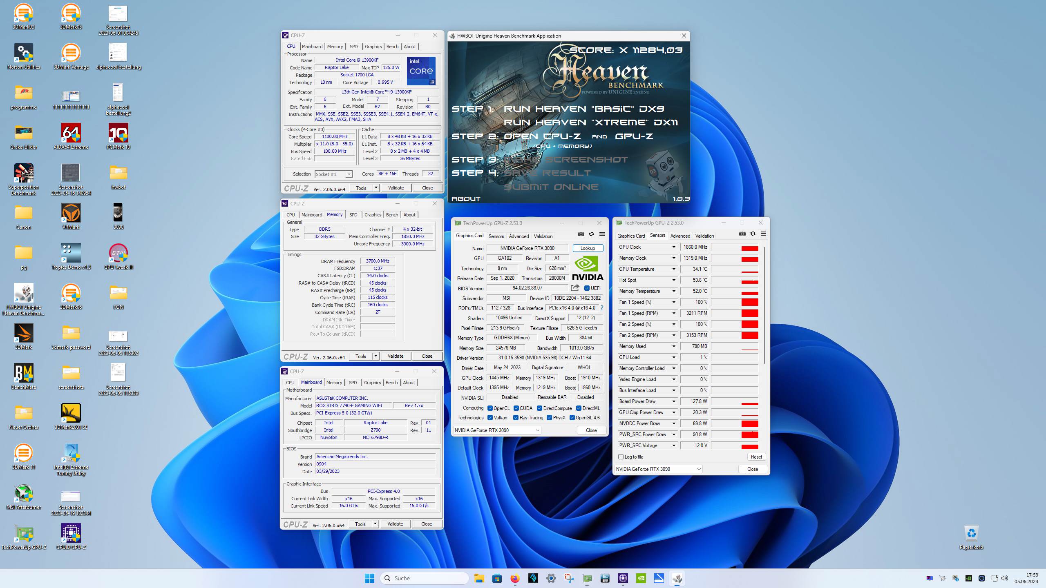Click Windows Start button on taskbar
Screen dimensions: 1046x588
[369, 578]
